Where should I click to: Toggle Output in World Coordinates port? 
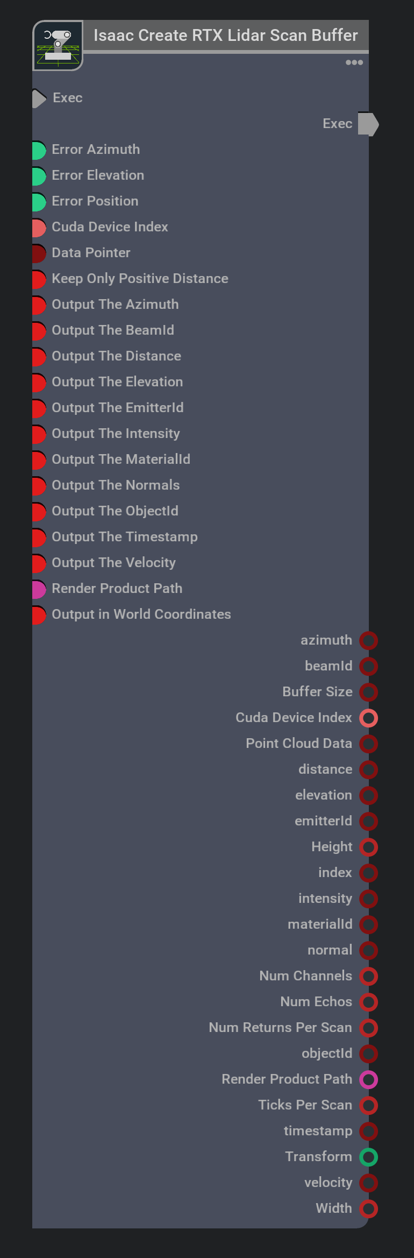point(39,615)
